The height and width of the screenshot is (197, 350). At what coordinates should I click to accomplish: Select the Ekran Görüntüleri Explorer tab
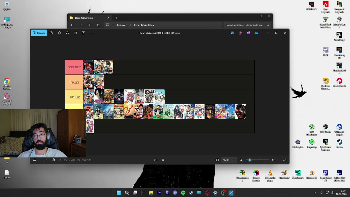90,18
